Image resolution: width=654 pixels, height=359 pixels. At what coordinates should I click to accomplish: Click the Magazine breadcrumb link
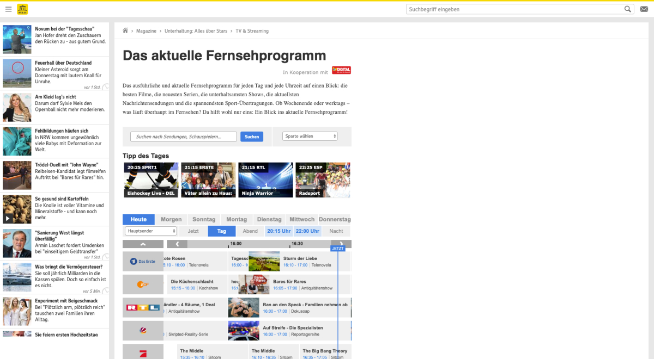tap(146, 31)
